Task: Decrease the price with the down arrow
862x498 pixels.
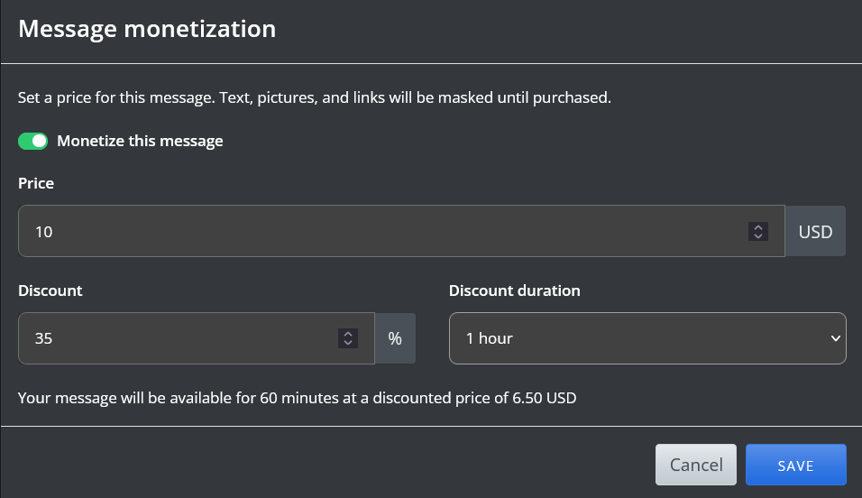Action: (x=758, y=236)
